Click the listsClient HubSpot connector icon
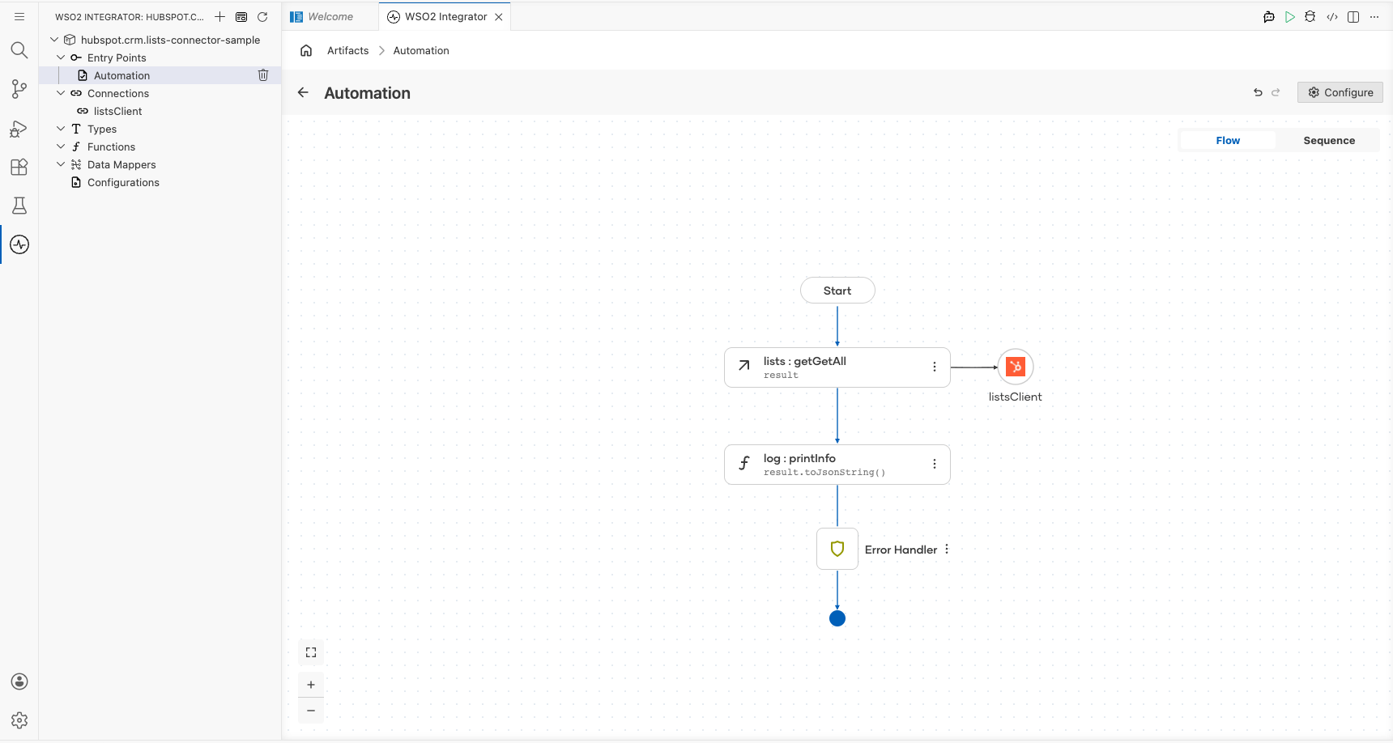 click(1016, 367)
